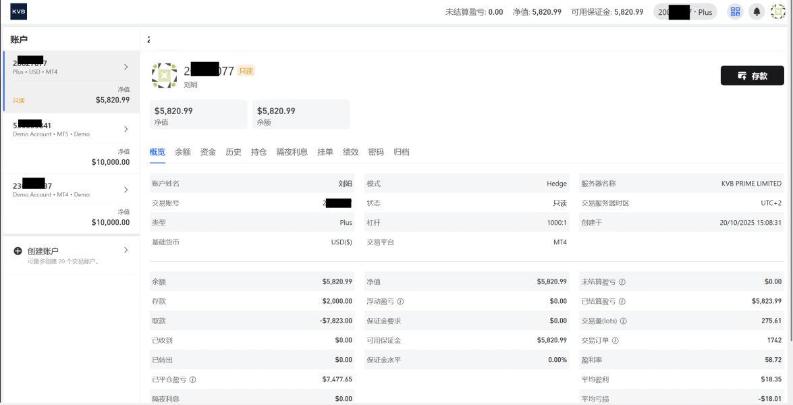Expand the 创建账户 chevron
The height and width of the screenshot is (405, 793).
(126, 250)
